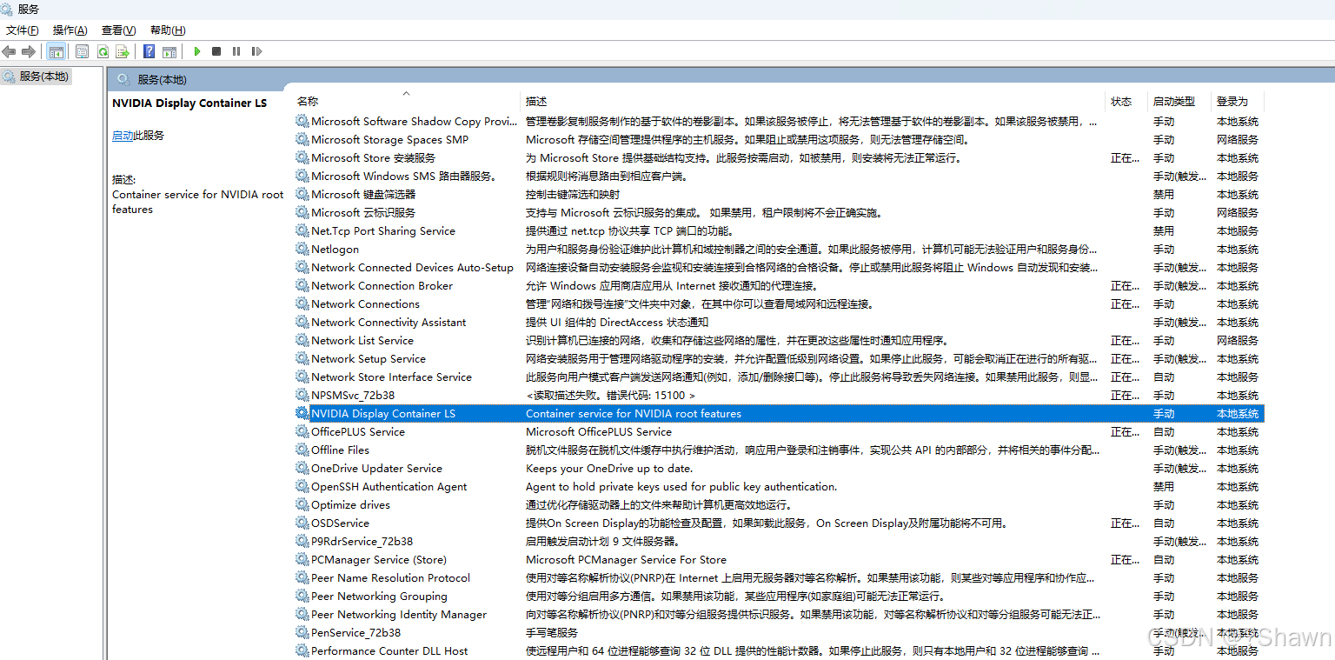Click the description 'Keeps your OneDrive up to date.'
Screen dimensions: 1335x660
[x=609, y=468]
